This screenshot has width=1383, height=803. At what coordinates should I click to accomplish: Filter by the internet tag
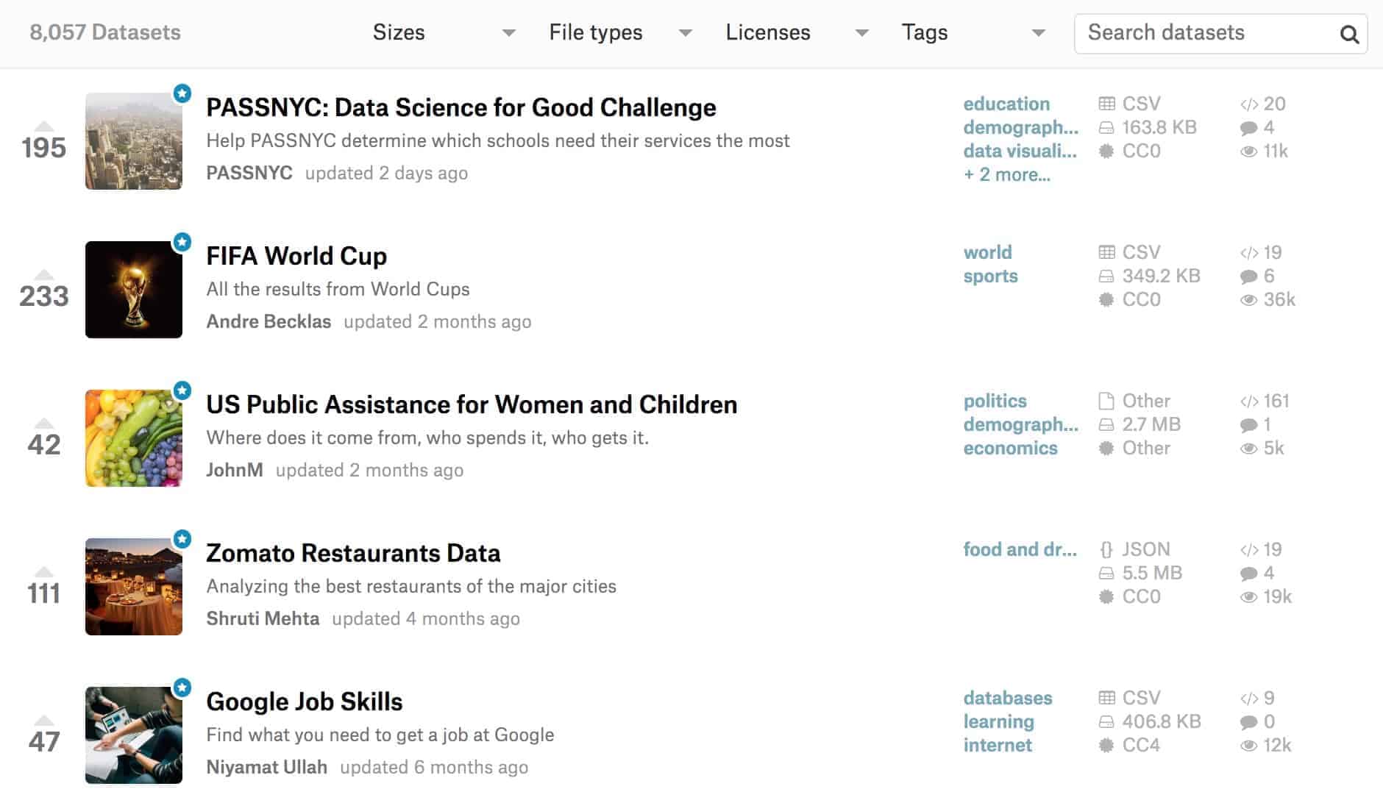998,745
